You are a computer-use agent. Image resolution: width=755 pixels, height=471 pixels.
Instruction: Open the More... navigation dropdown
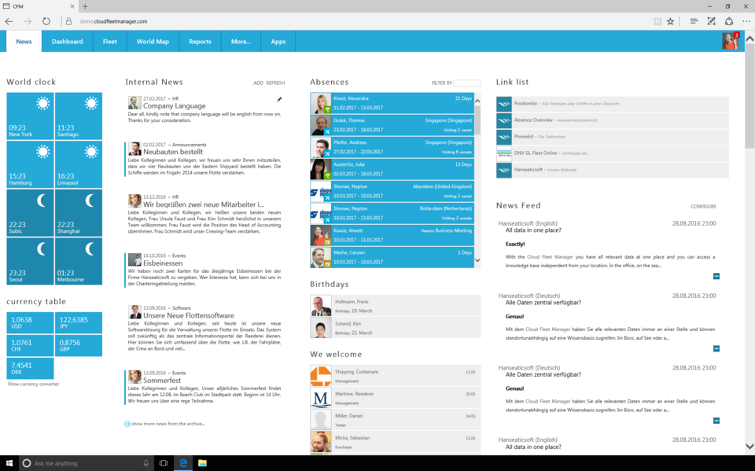point(241,42)
